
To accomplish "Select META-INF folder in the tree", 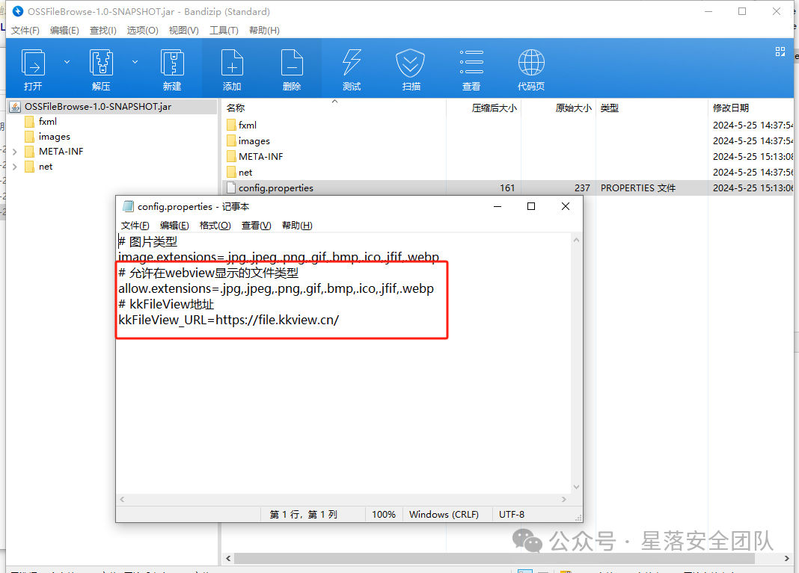I will pyautogui.click(x=61, y=152).
